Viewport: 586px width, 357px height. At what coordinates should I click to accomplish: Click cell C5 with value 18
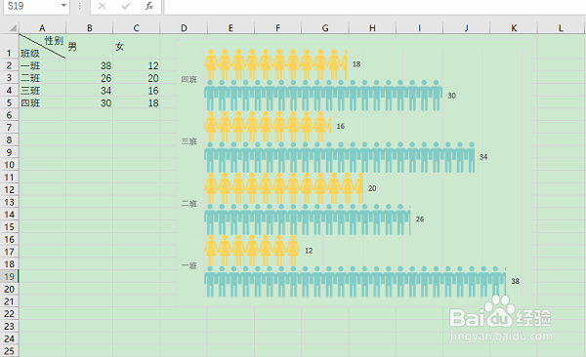[137, 102]
